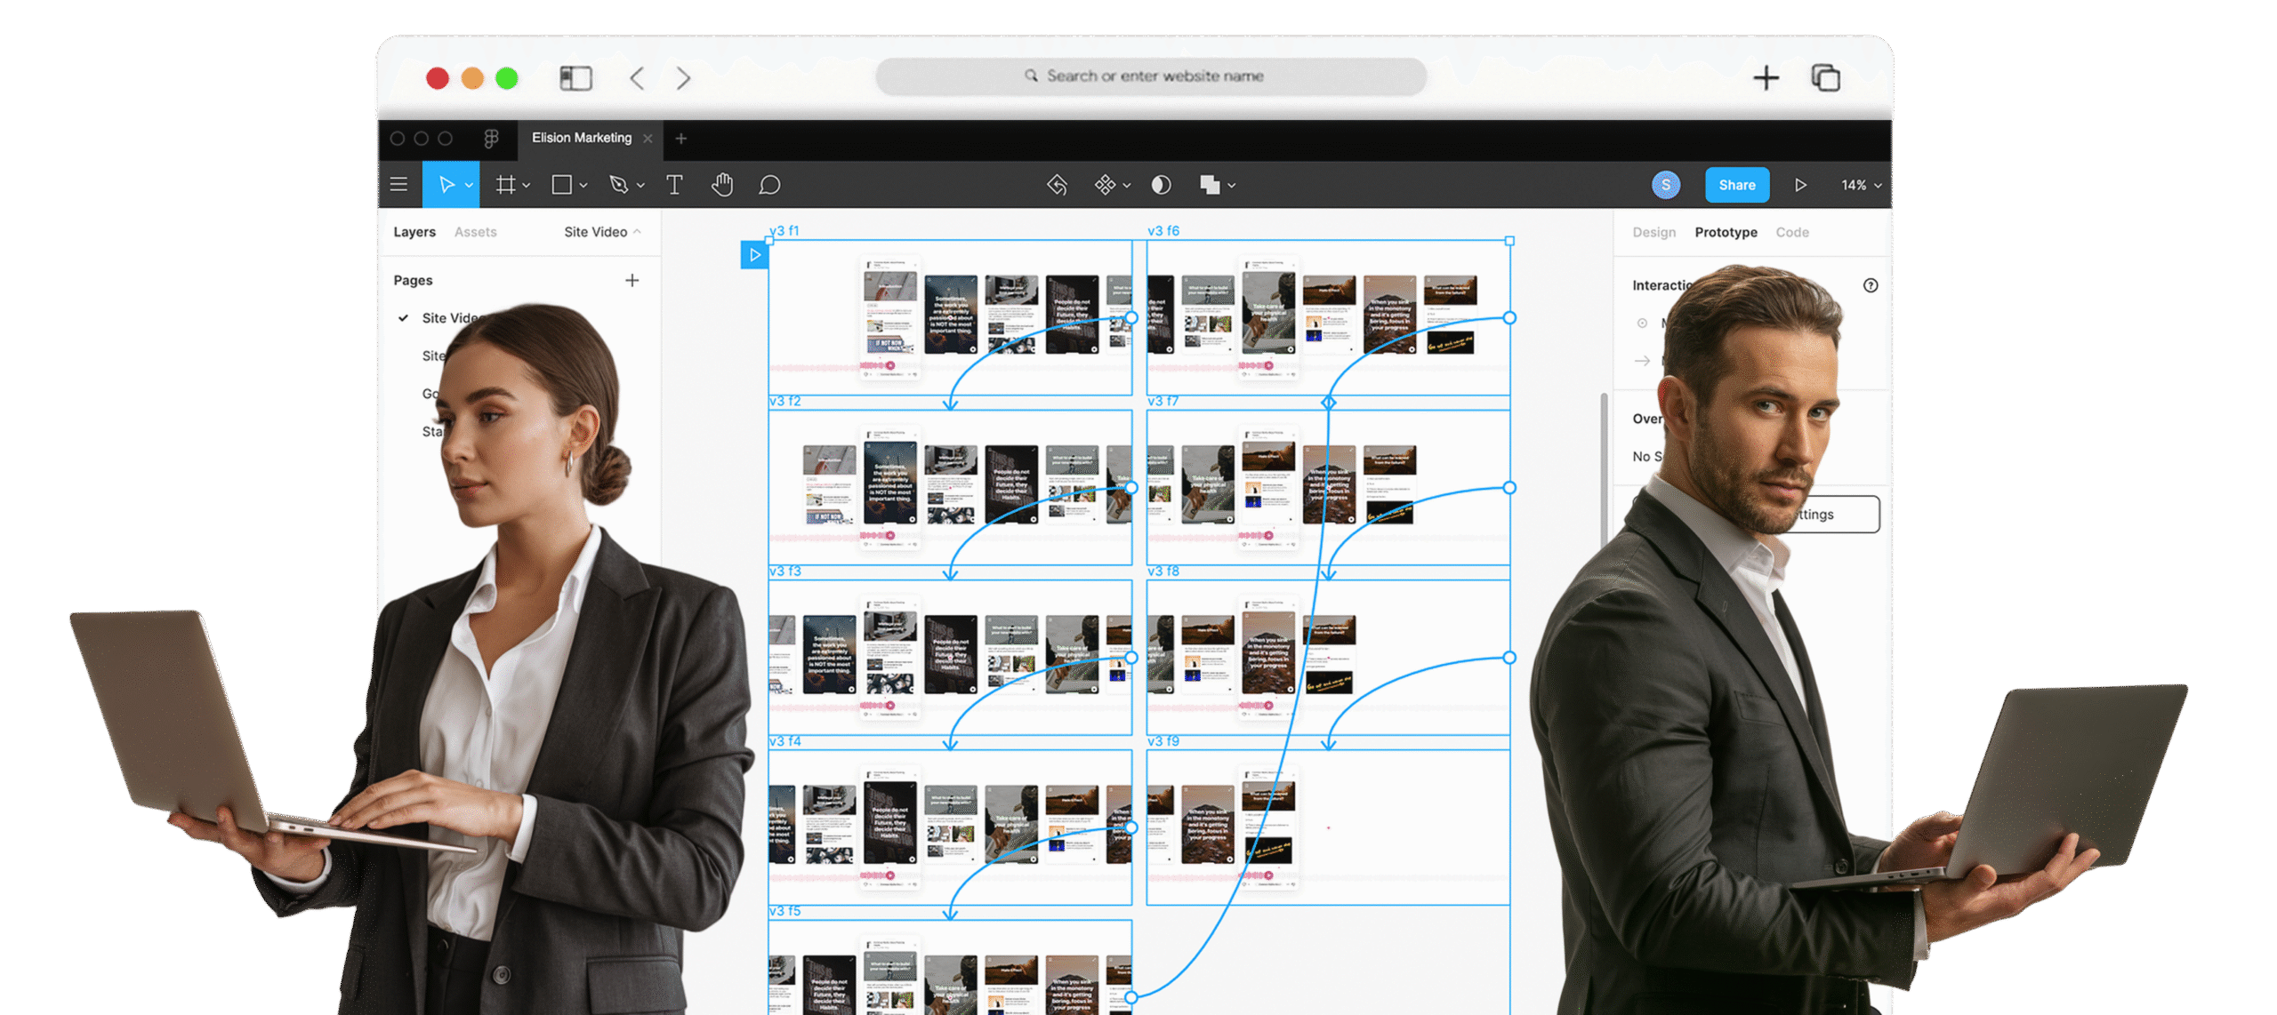Select the Frame tool in the toolbar
The height and width of the screenshot is (1015, 2277).
[x=507, y=184]
